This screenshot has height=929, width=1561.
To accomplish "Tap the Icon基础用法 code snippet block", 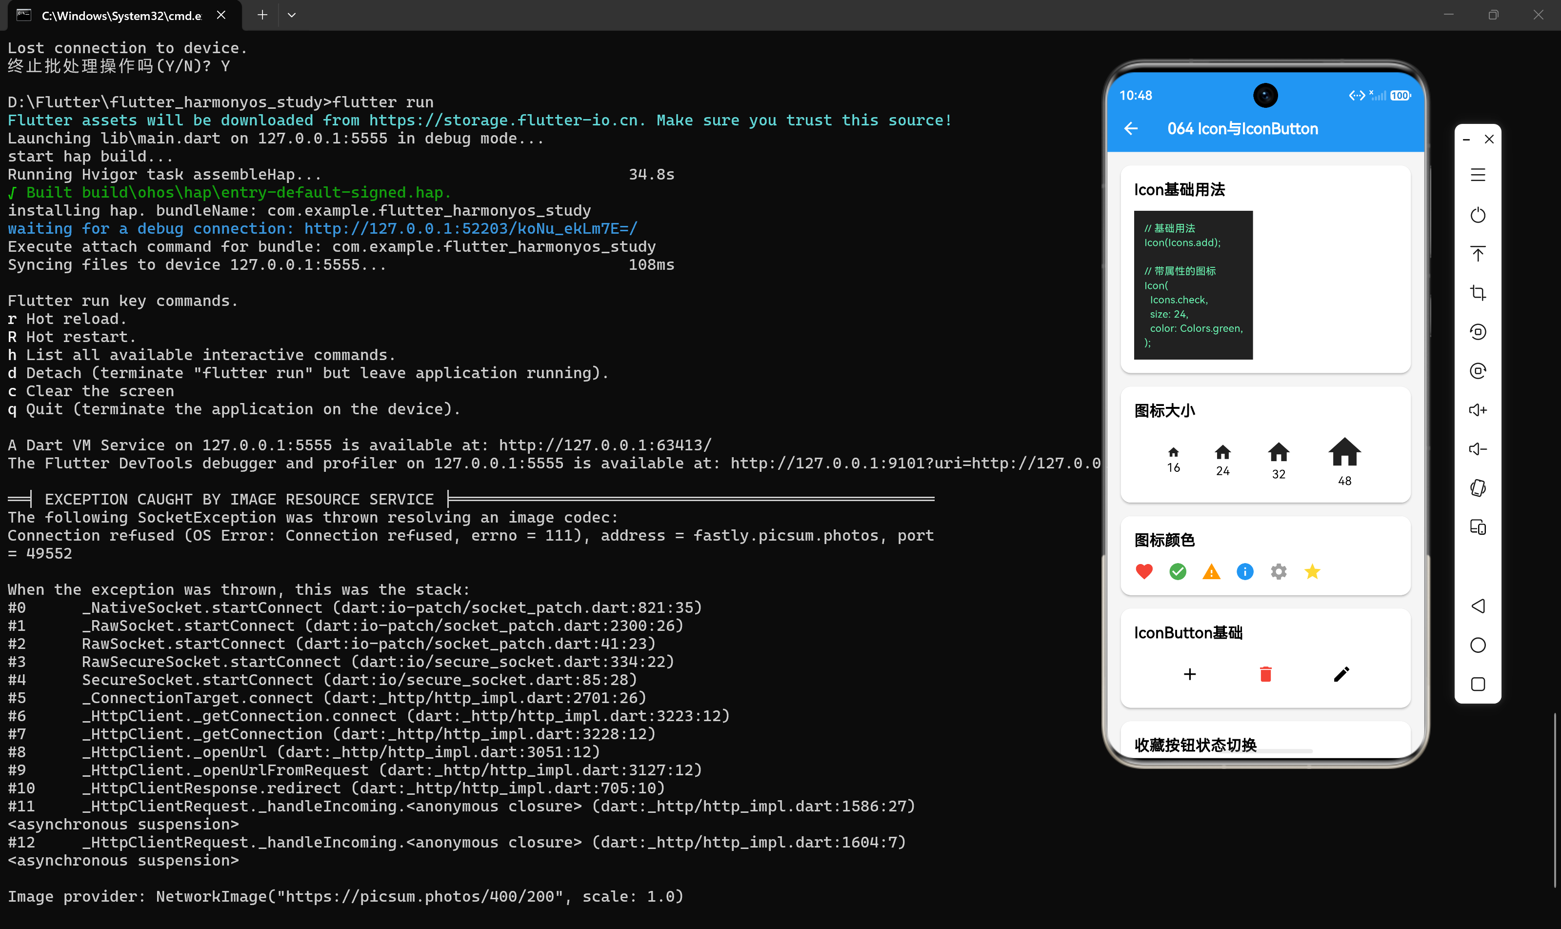I will click(1193, 285).
